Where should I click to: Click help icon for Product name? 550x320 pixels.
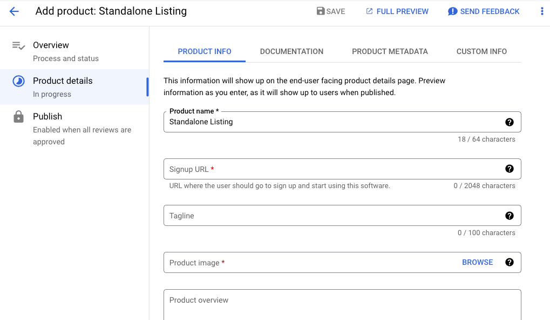[x=509, y=122]
